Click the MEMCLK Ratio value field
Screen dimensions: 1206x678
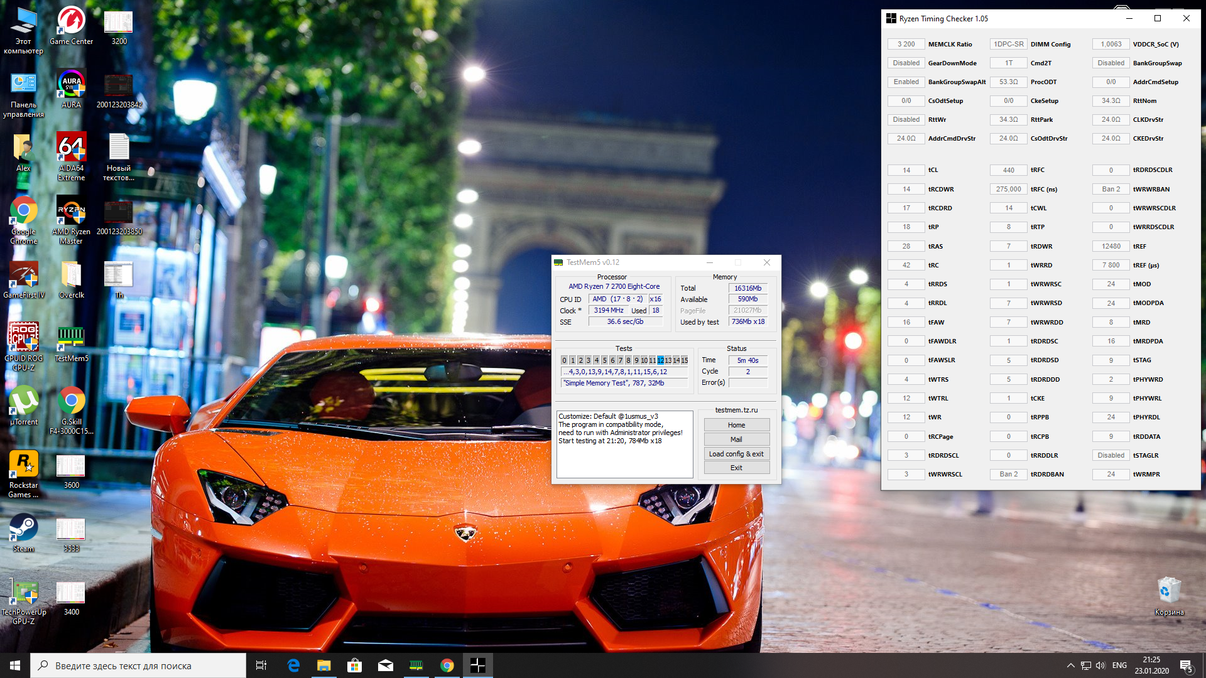(x=906, y=44)
